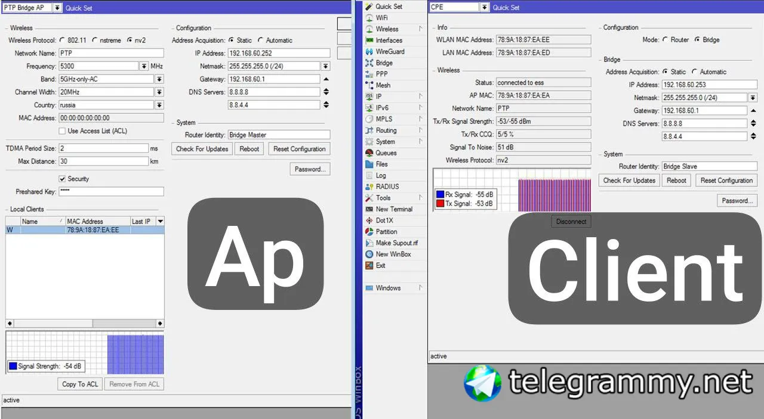
Task: Open the CPE mode dropdown
Action: pyautogui.click(x=484, y=7)
